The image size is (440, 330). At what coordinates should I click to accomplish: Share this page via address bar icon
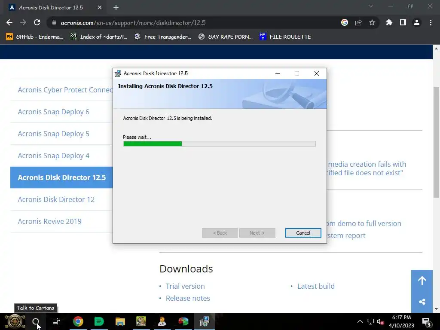(358, 23)
